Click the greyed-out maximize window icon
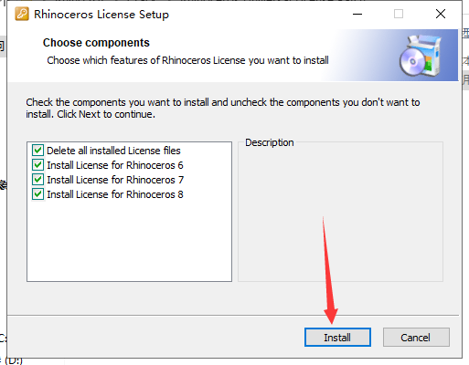469x365 pixels. click(399, 14)
